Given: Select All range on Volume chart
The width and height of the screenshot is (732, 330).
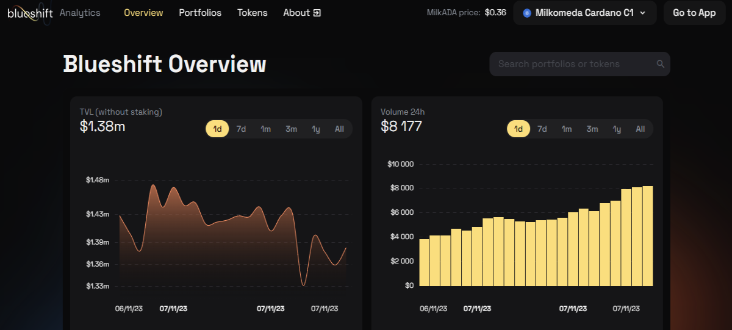Looking at the screenshot, I should pyautogui.click(x=640, y=129).
